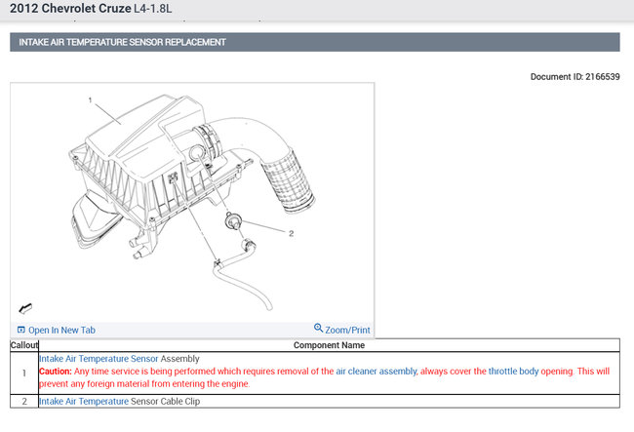The width and height of the screenshot is (634, 432).
Task: Click the front-of-vehicle arrow in the diagram
Action: click(25, 308)
